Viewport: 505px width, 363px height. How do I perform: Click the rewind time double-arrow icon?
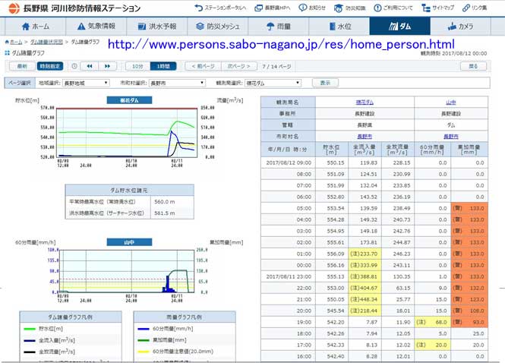click(x=88, y=66)
